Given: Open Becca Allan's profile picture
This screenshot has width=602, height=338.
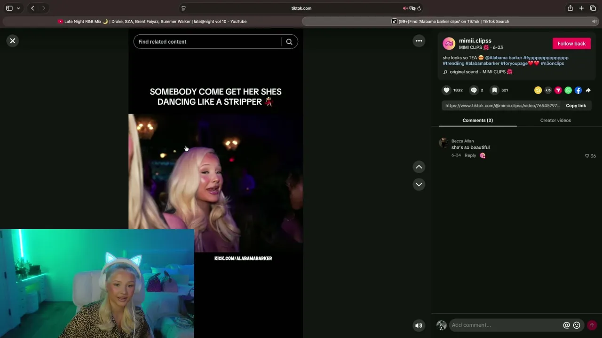Looking at the screenshot, I should click(444, 143).
